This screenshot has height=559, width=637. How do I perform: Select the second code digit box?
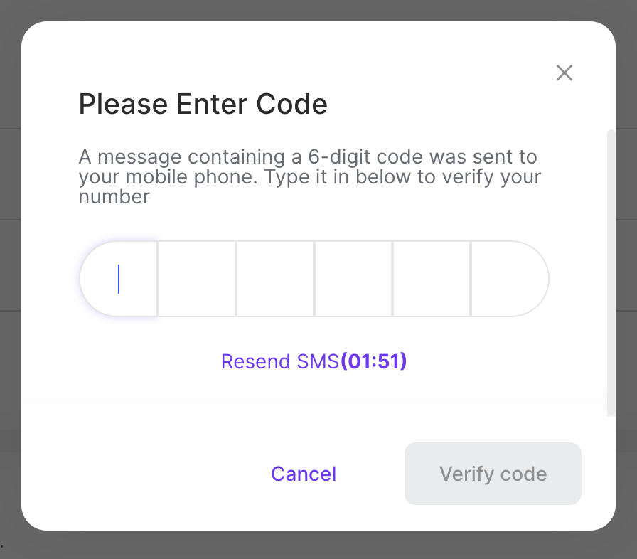tap(197, 279)
